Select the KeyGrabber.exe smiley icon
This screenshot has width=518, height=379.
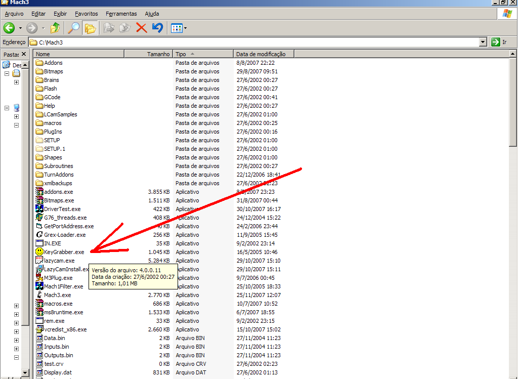point(39,252)
